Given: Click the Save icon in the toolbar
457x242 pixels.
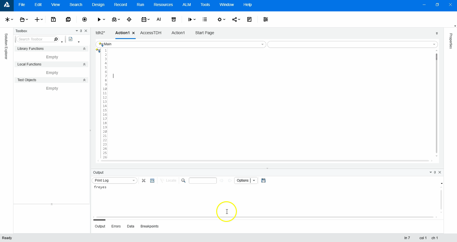Looking at the screenshot, I should pos(53,19).
